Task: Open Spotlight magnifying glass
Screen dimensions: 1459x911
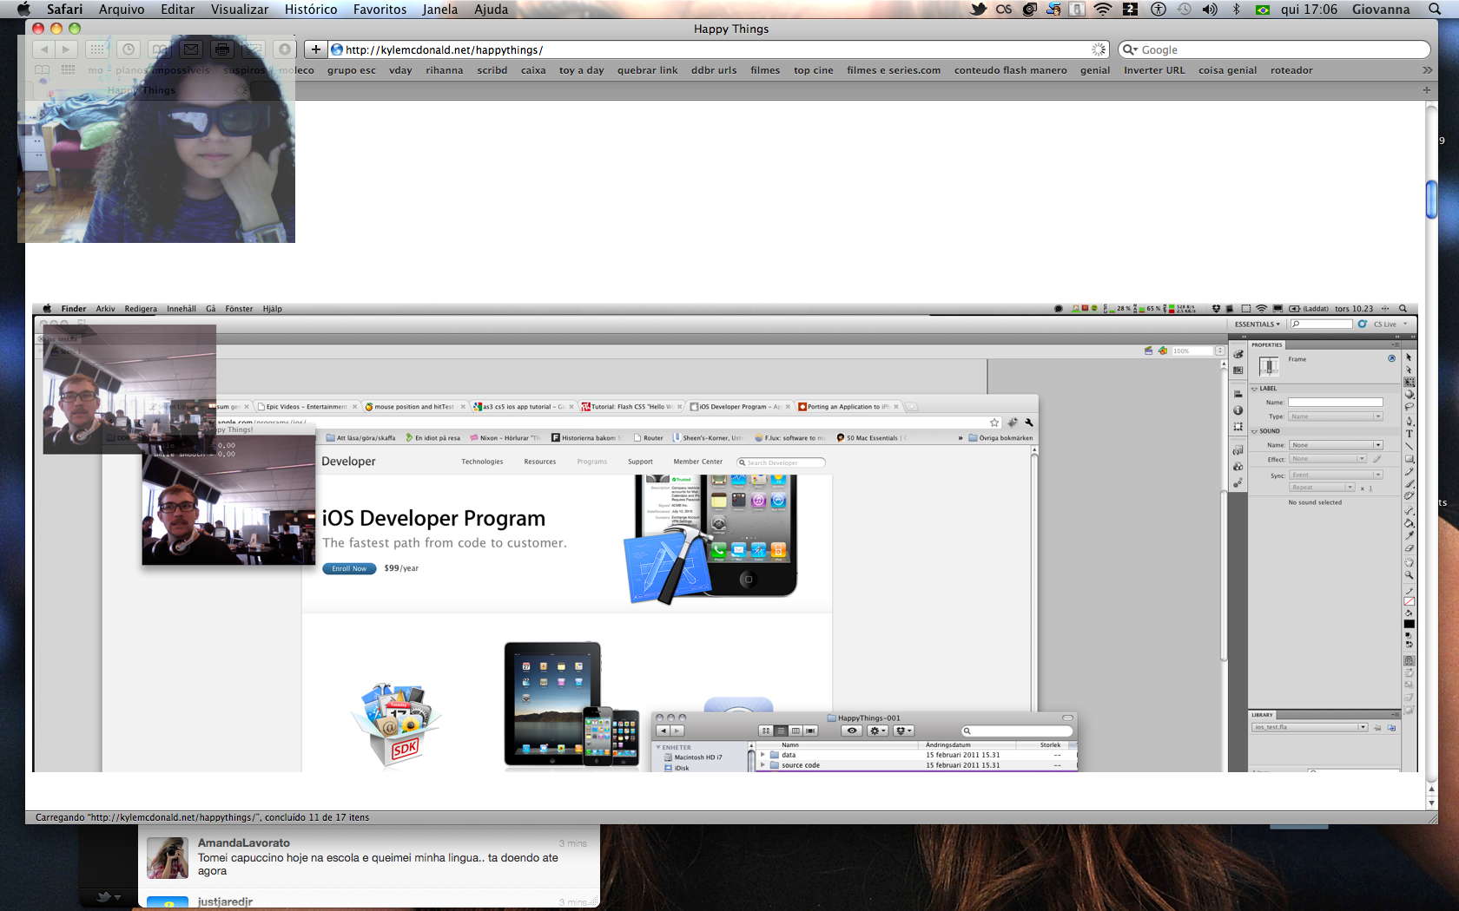Action: [1435, 10]
